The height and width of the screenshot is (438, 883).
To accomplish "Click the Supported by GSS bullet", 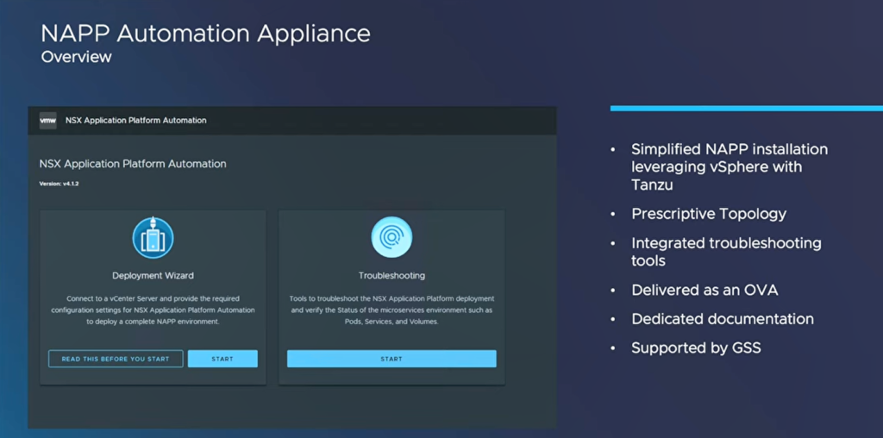I will [697, 348].
